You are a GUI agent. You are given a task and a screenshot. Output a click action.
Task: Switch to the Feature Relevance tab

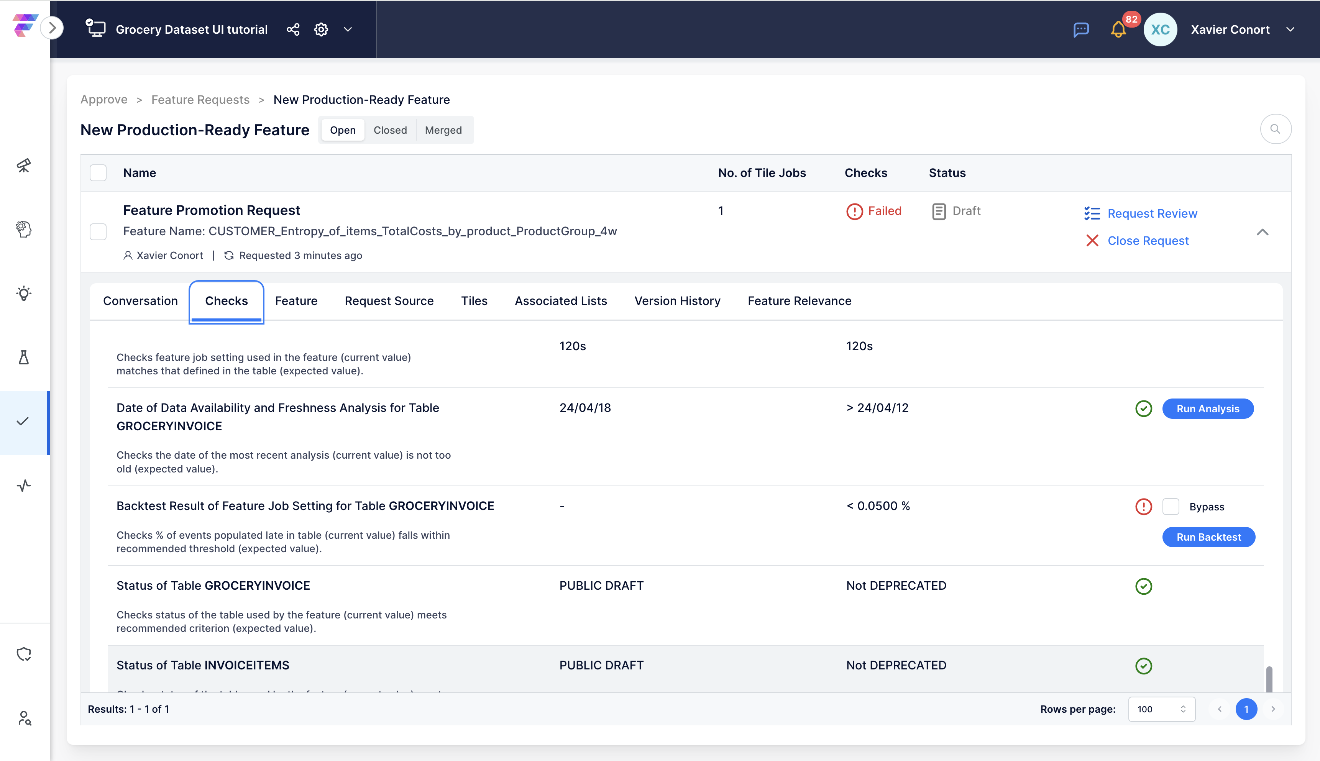pos(799,301)
